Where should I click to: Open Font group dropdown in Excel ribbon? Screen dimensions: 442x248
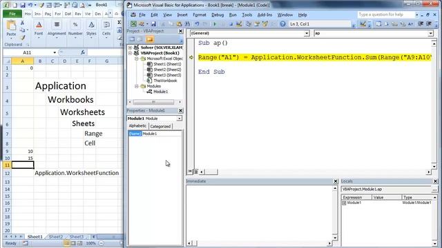tap(39, 29)
